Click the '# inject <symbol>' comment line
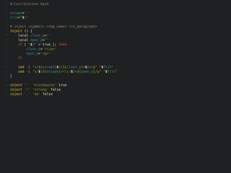 coord(53,26)
